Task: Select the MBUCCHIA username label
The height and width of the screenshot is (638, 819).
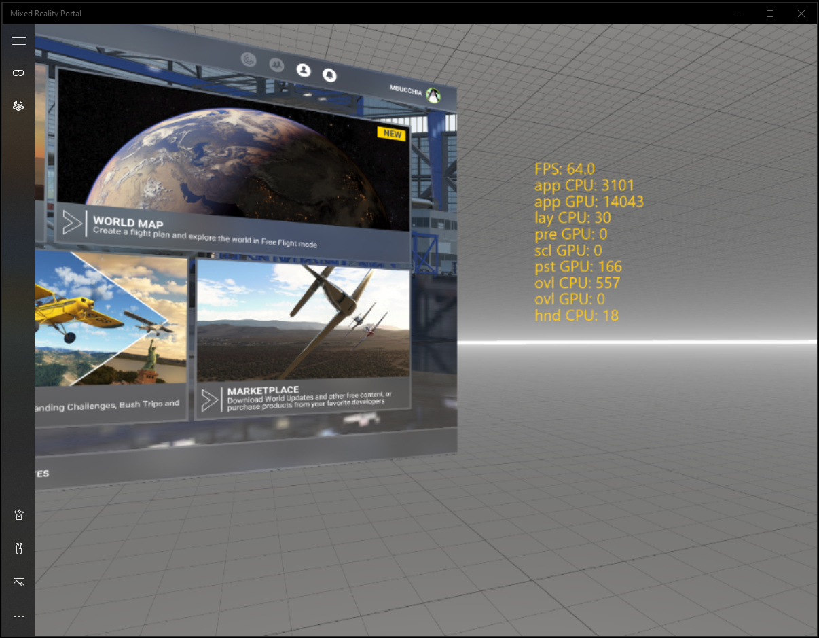Action: click(405, 88)
